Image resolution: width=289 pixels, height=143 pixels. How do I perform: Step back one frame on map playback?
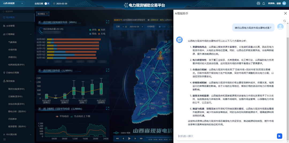coord(123,138)
